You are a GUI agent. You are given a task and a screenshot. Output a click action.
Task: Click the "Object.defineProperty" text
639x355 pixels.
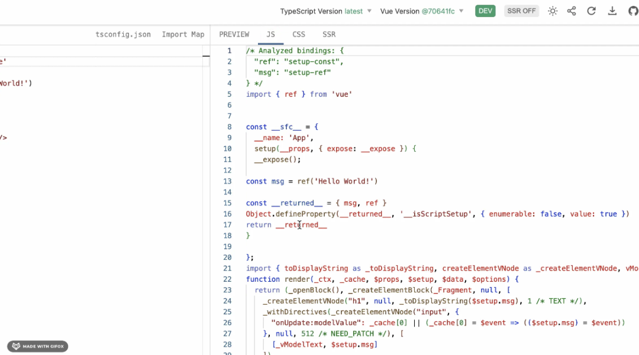click(x=290, y=214)
